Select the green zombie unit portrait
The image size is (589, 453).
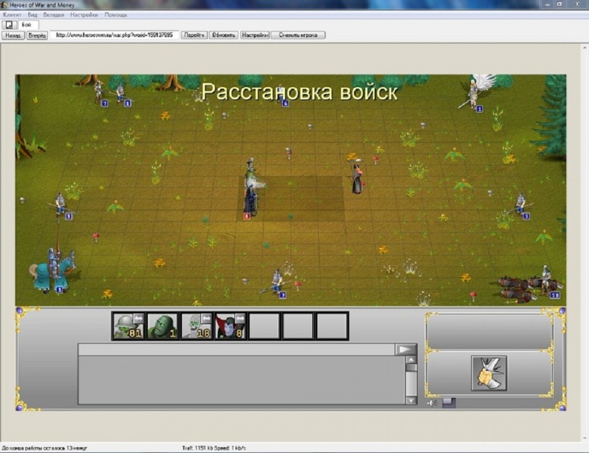[162, 326]
